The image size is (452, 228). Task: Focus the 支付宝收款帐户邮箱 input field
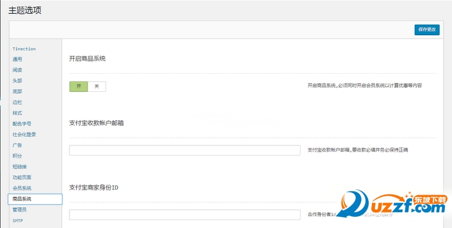tap(185, 151)
